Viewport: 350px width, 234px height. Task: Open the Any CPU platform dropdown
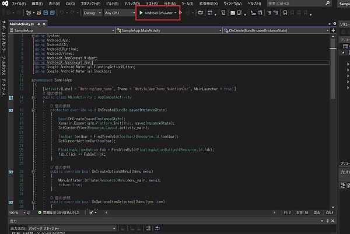pyautogui.click(x=117, y=12)
